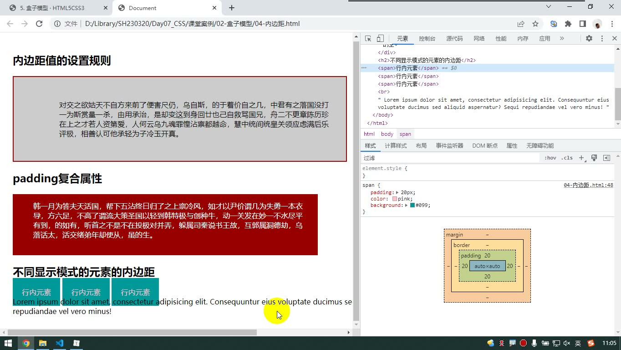Open the 内存 memory panel
Image resolution: width=621 pixels, height=350 pixels.
pyautogui.click(x=523, y=39)
